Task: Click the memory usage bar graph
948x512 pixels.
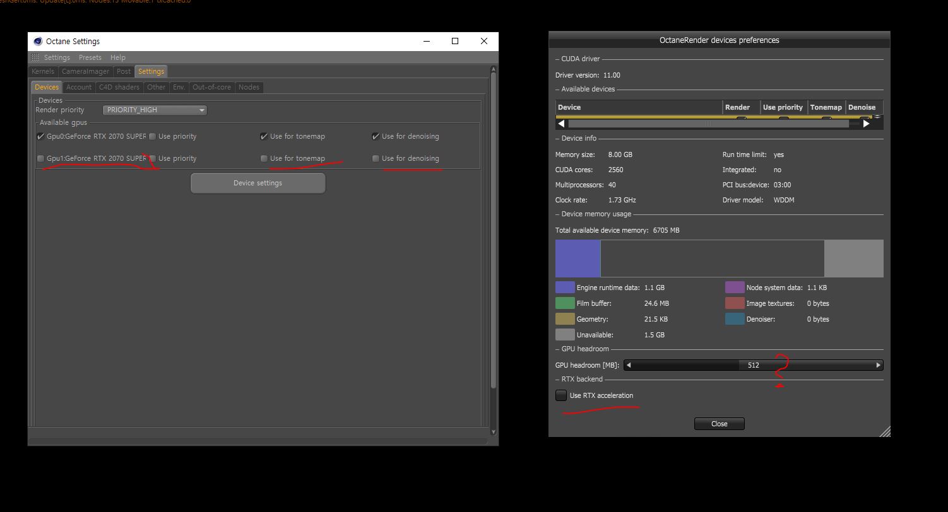Action: 720,259
